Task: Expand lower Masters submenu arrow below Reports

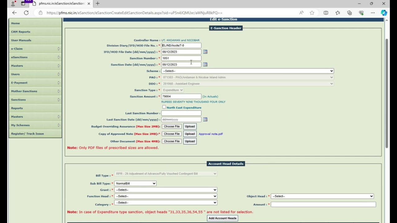Action: pyautogui.click(x=59, y=116)
